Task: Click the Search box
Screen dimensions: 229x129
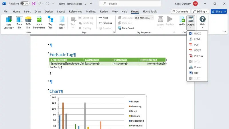Action: [130, 4]
